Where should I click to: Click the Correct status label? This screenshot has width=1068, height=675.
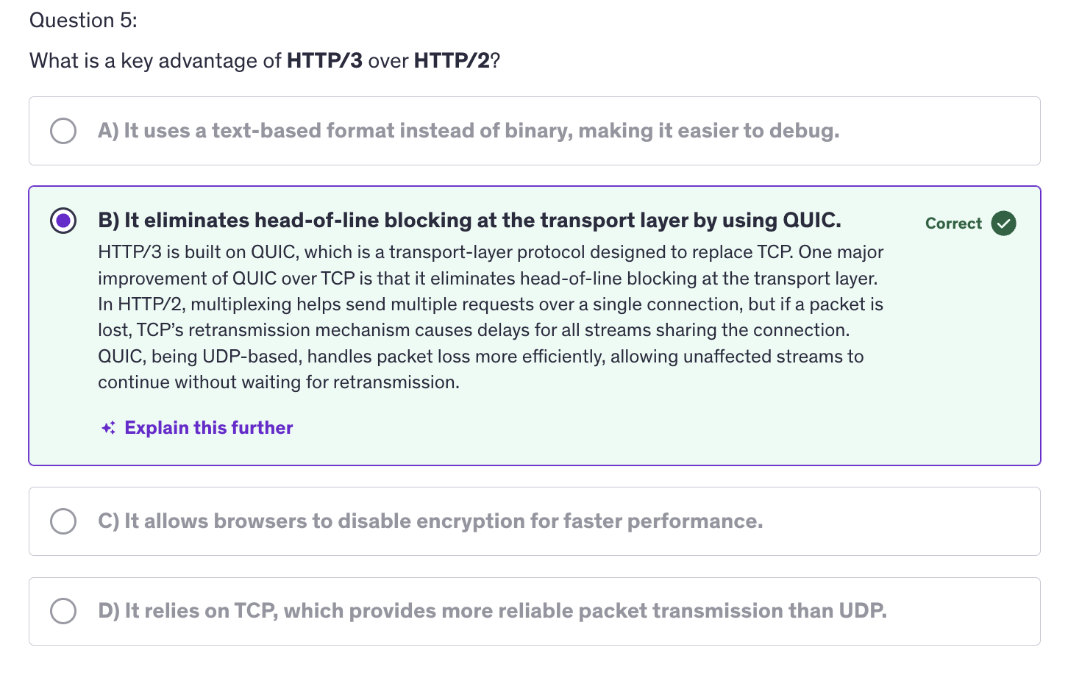click(953, 224)
